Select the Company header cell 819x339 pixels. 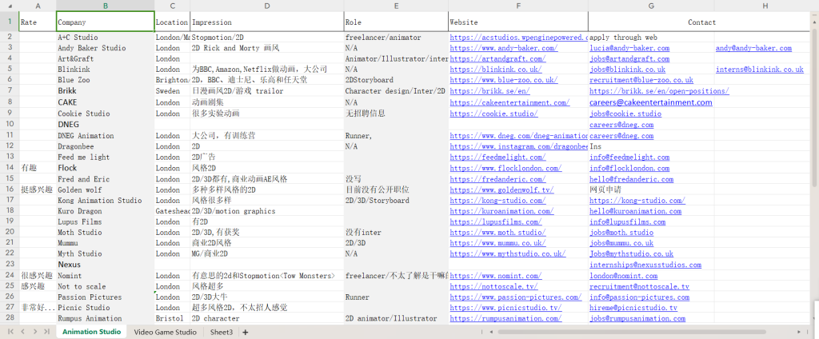pyautogui.click(x=105, y=22)
